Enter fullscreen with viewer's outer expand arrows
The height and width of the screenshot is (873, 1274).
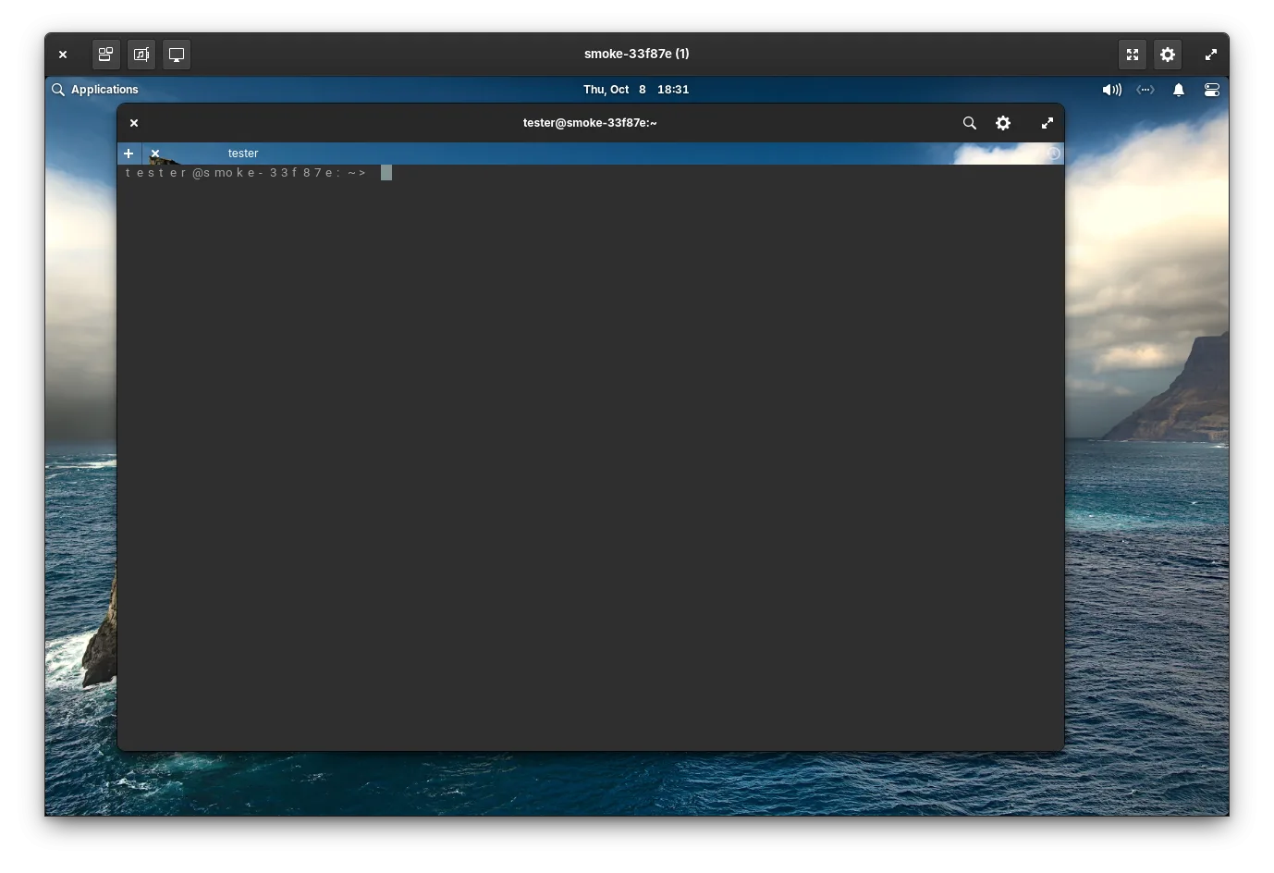pos(1211,55)
